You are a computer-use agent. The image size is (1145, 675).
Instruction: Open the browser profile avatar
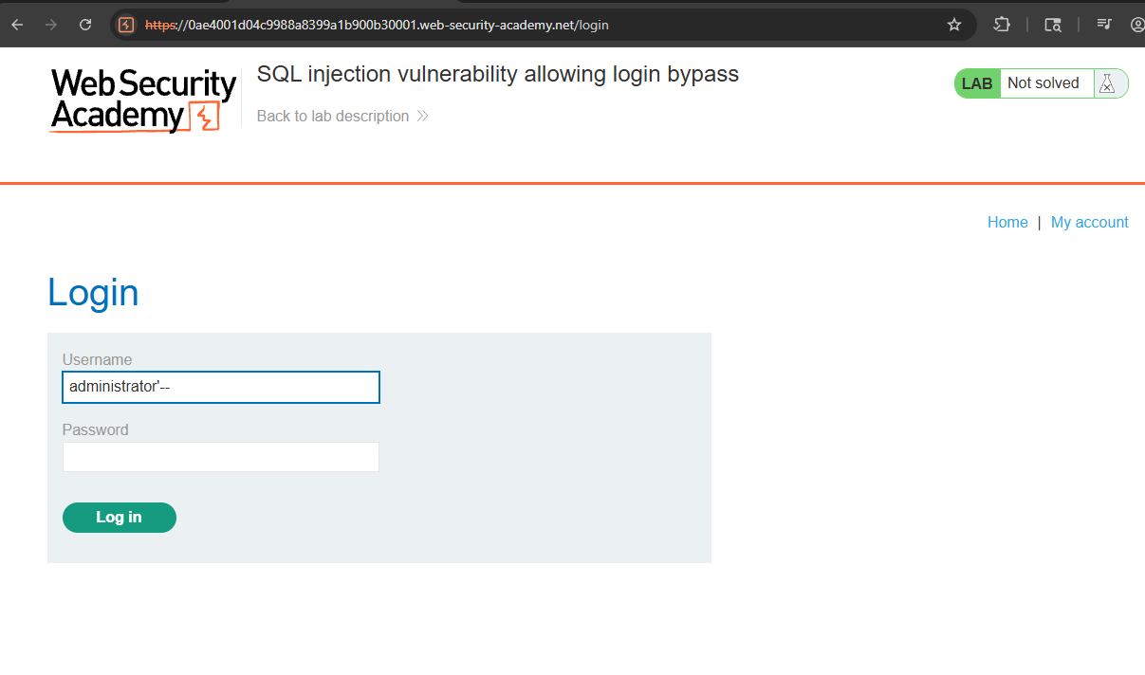click(x=1137, y=25)
